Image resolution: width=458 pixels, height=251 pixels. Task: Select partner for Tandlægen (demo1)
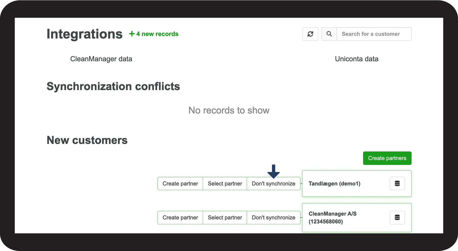tap(225, 184)
